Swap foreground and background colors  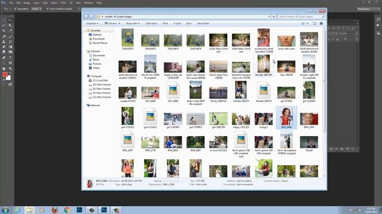pos(10,73)
